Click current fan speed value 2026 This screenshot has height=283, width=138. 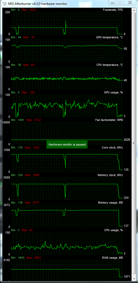[x=127, y=140]
